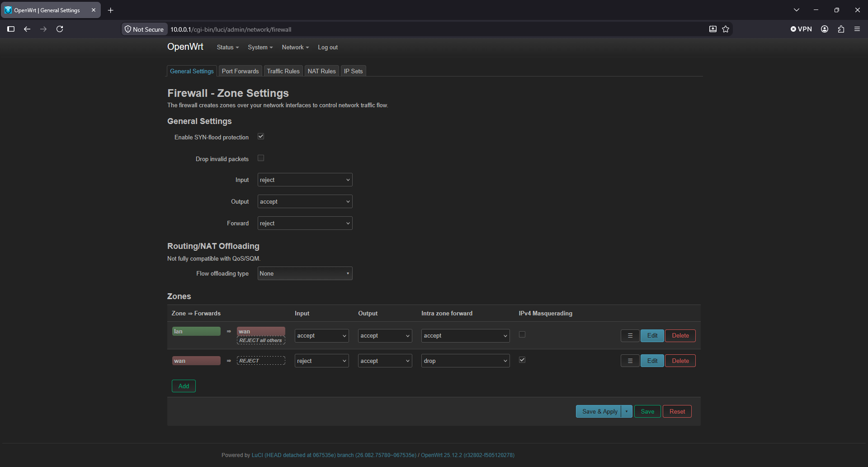Click the browser back arrow
Viewport: 868px width, 467px height.
tap(27, 29)
